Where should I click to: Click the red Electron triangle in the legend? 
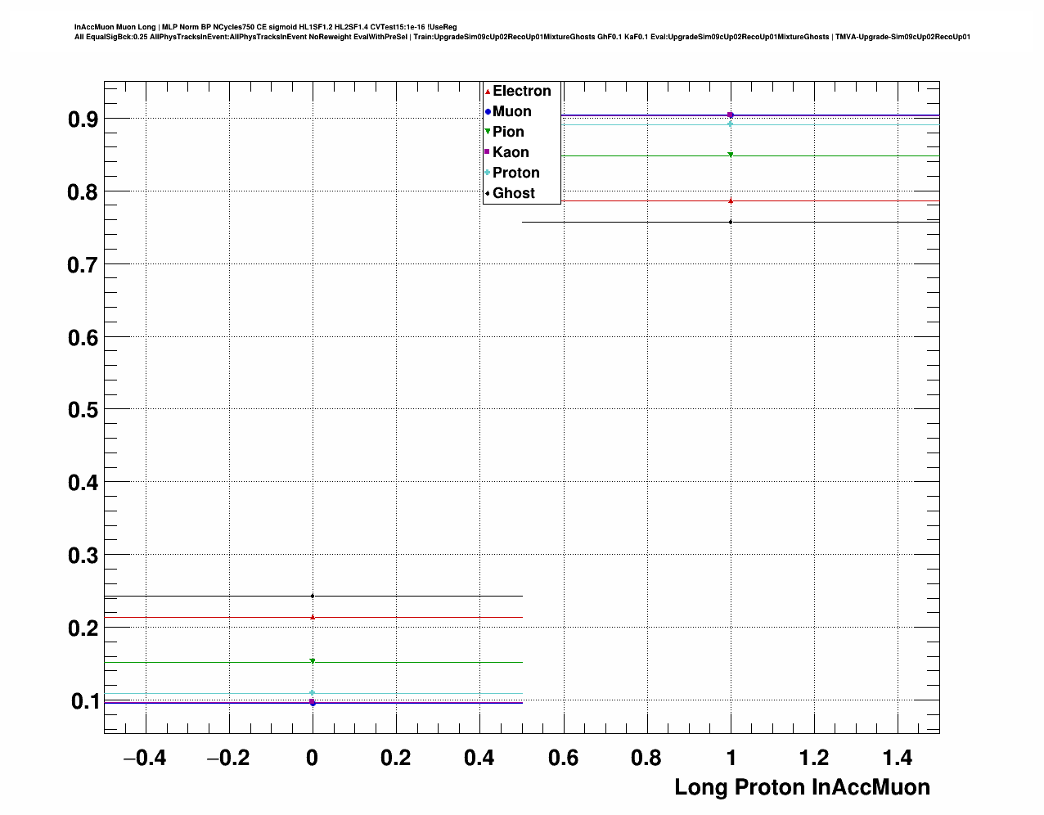click(488, 92)
